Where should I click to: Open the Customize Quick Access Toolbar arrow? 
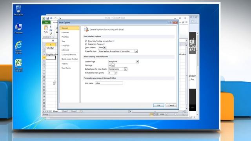click(60, 18)
